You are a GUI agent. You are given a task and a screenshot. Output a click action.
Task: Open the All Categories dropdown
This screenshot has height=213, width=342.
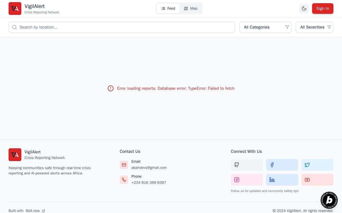[x=265, y=27]
